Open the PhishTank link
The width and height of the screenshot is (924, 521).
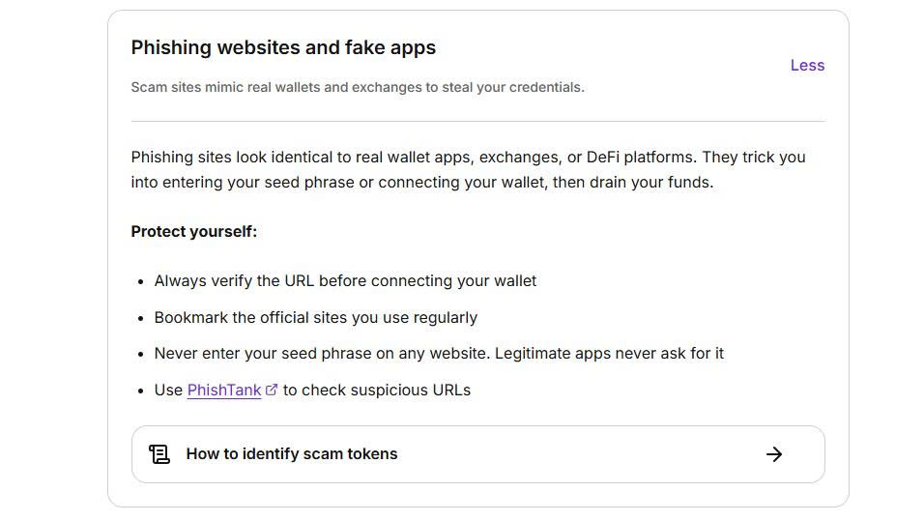click(224, 391)
